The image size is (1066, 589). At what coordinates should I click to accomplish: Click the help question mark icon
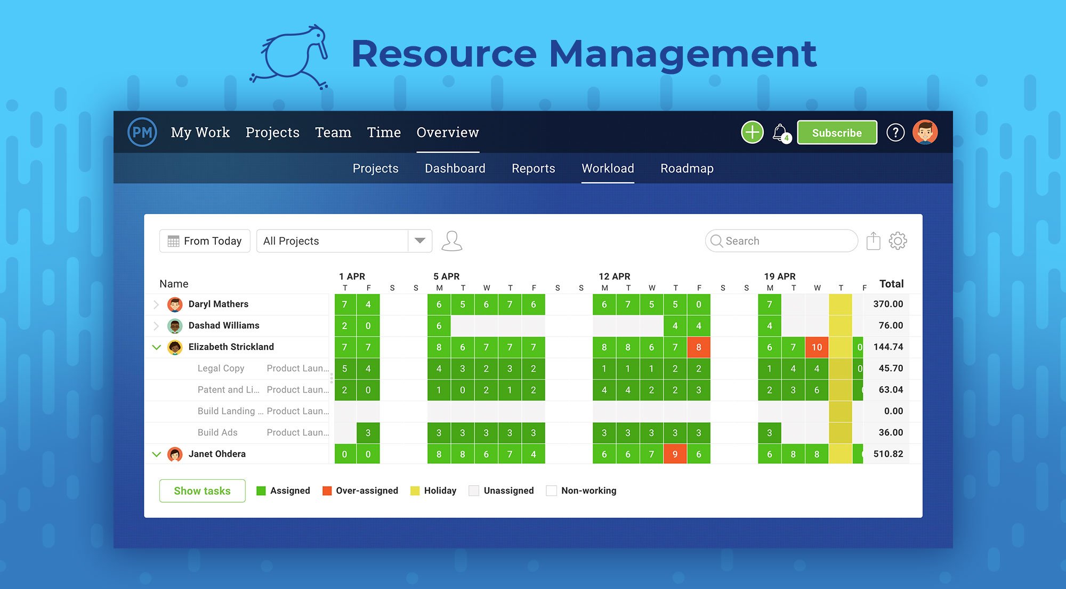[896, 133]
